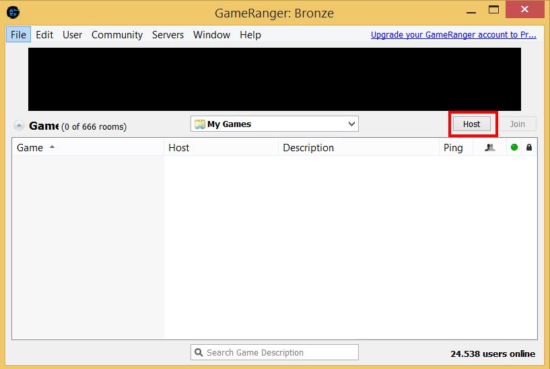Open the Window menu
This screenshot has height=369, width=550.
211,35
